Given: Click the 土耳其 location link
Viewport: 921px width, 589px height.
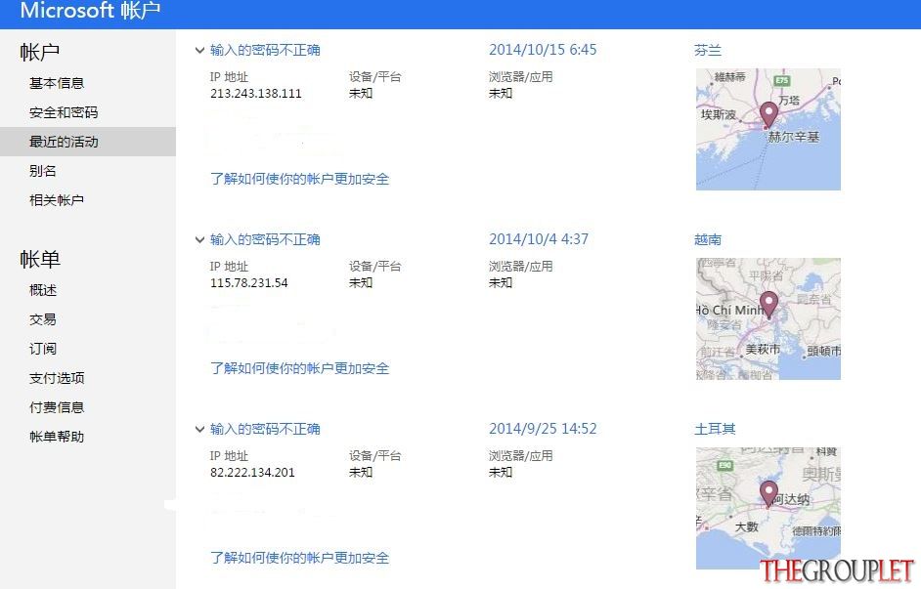Looking at the screenshot, I should (x=715, y=430).
